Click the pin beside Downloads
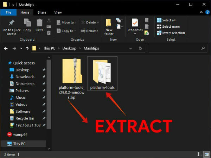 pos(44,77)
